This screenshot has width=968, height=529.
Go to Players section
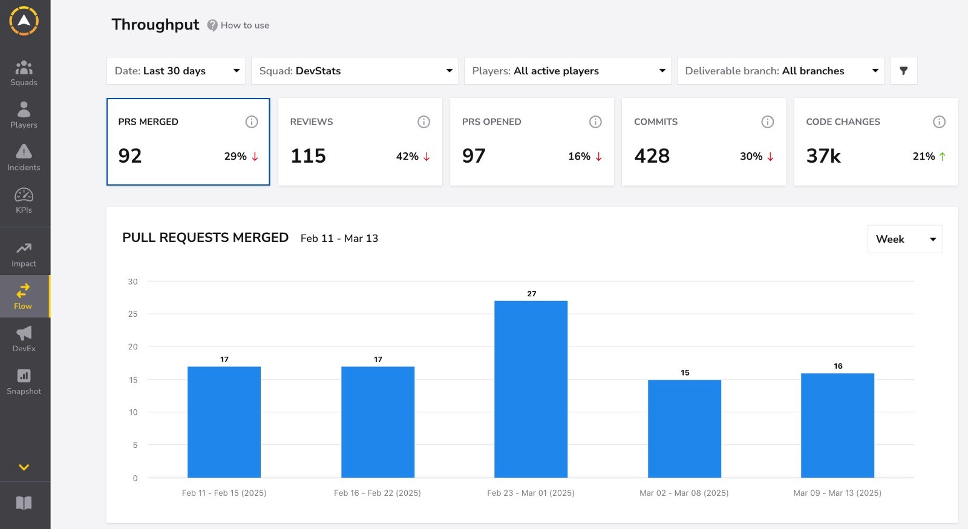click(x=24, y=115)
